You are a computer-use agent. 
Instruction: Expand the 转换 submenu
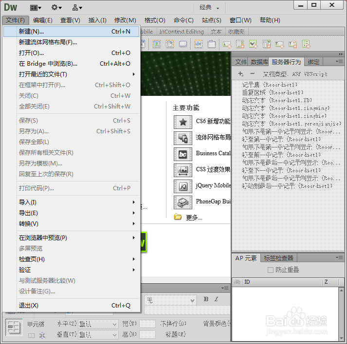coord(134,224)
